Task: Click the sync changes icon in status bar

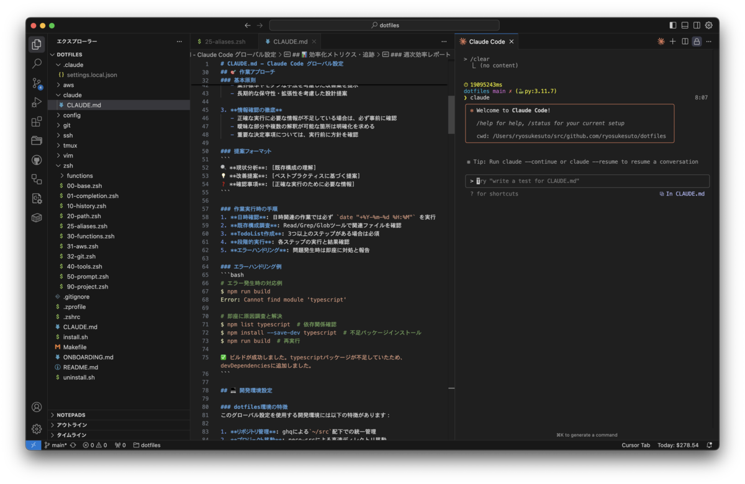Action: 73,445
